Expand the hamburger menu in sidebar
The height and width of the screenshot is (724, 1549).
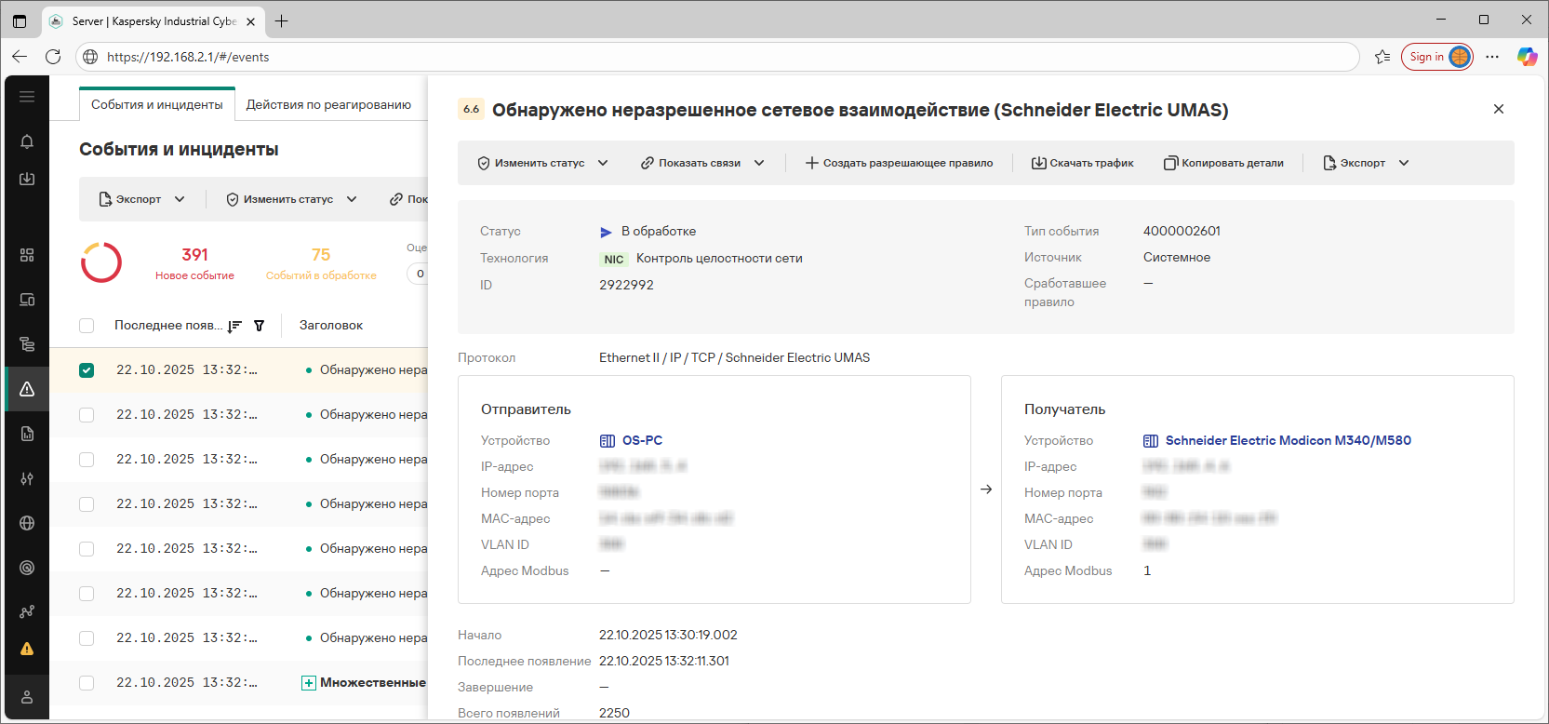click(x=27, y=97)
